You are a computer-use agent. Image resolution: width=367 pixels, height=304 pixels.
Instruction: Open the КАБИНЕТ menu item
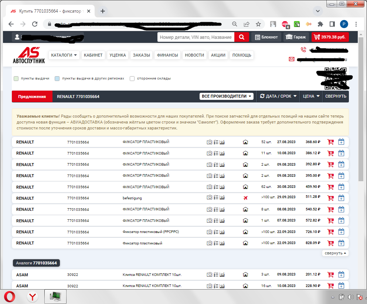[x=93, y=55]
